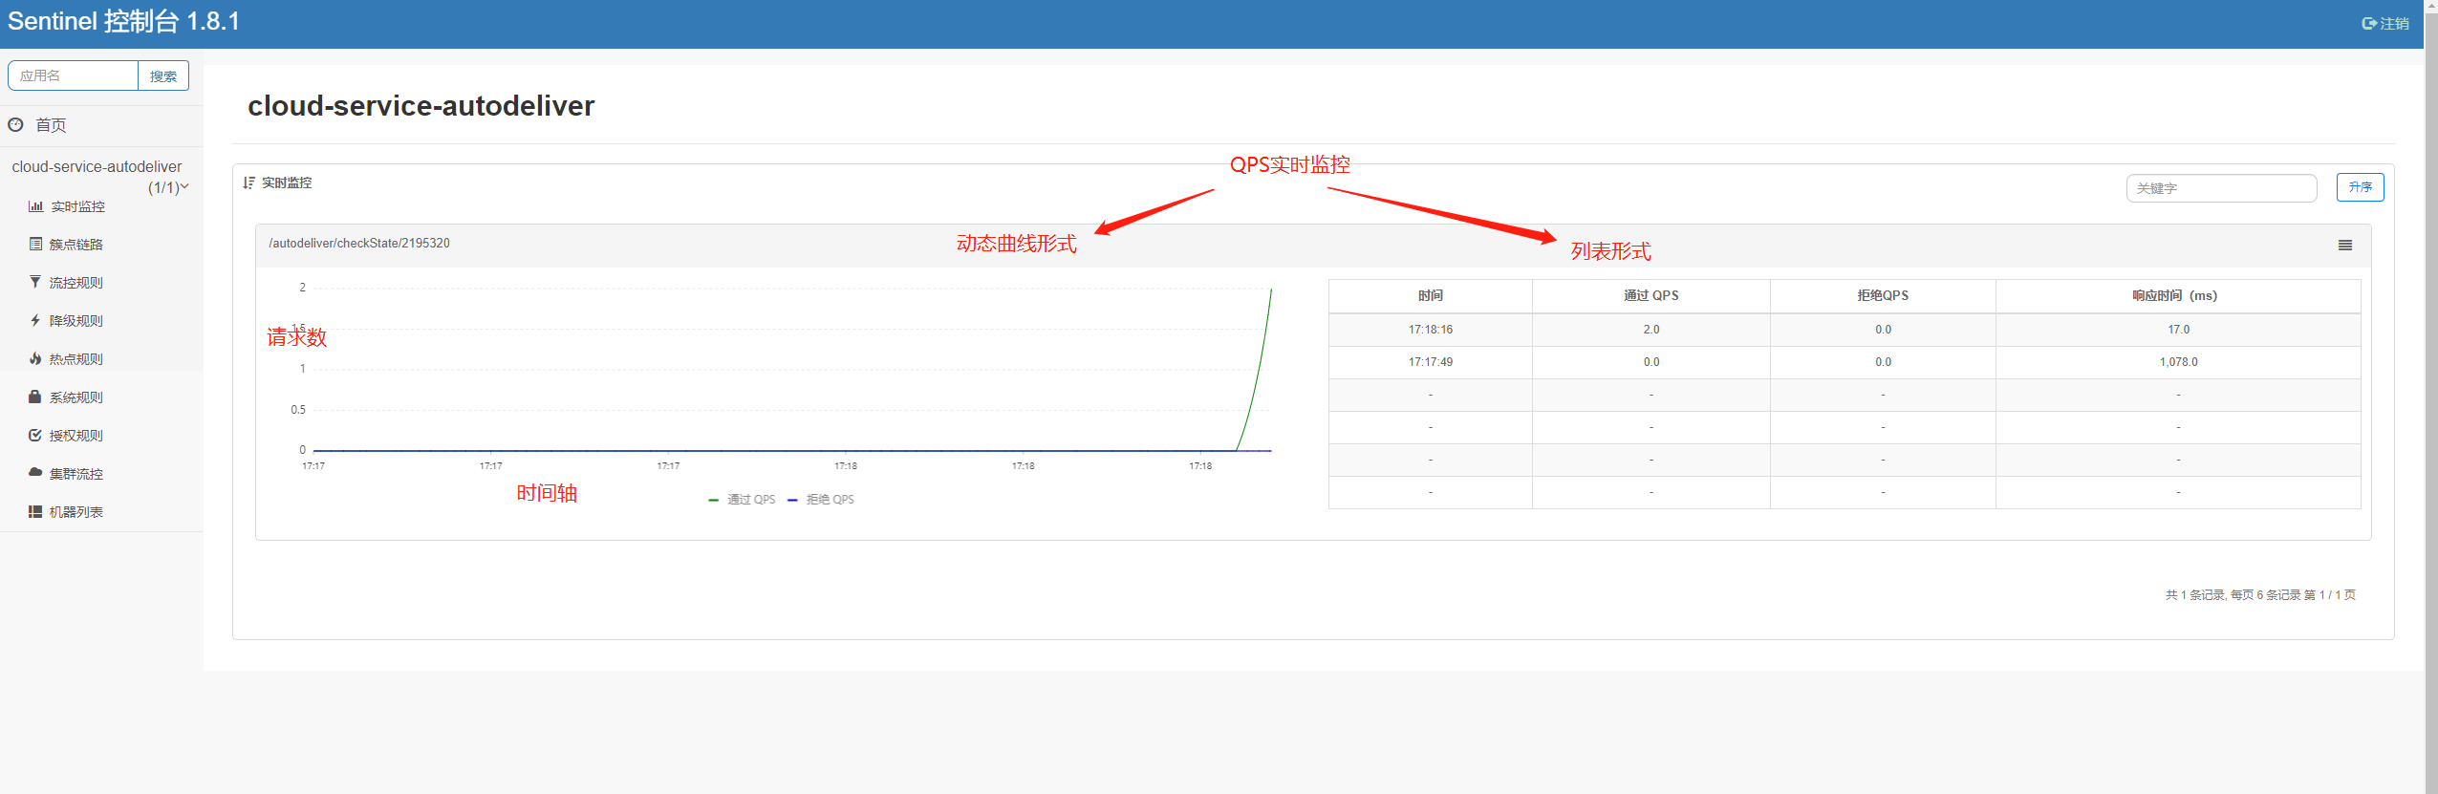
Task: Focus the 应用名 search field
Action: click(x=73, y=75)
